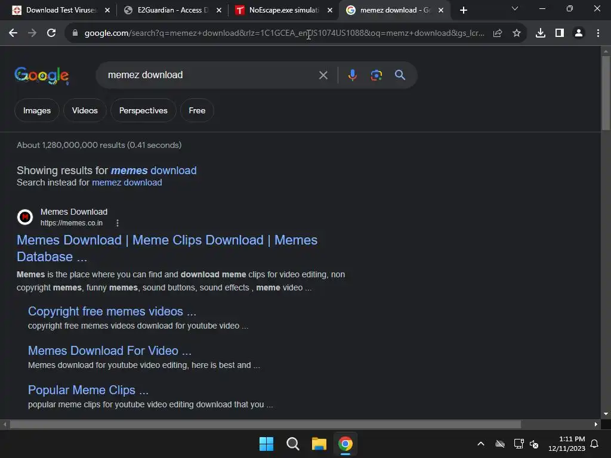Click the memes download corrected-query link
This screenshot has width=611, height=458.
pos(153,171)
